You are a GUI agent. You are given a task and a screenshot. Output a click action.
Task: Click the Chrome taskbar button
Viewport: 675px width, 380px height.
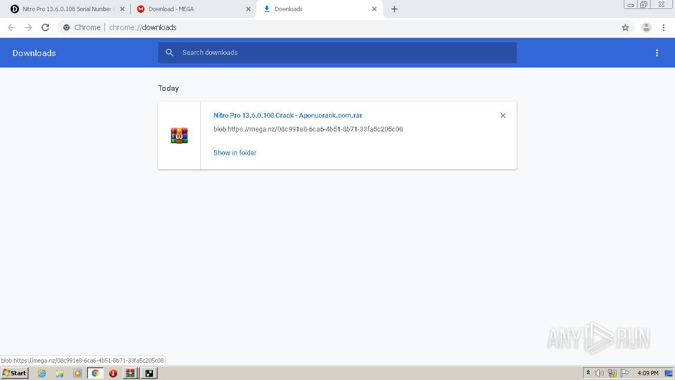point(95,373)
